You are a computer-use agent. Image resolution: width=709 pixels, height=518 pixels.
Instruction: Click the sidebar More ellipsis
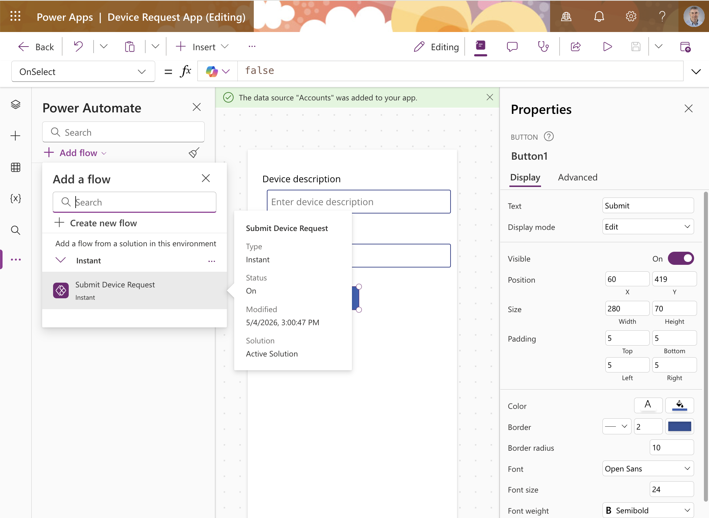(x=16, y=260)
